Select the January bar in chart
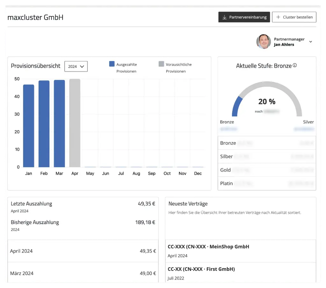326x288 pixels. tap(29, 126)
